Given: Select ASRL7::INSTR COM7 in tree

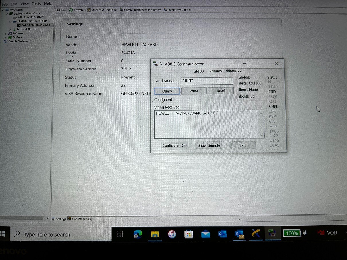Looking at the screenshot, I should point(29,17).
